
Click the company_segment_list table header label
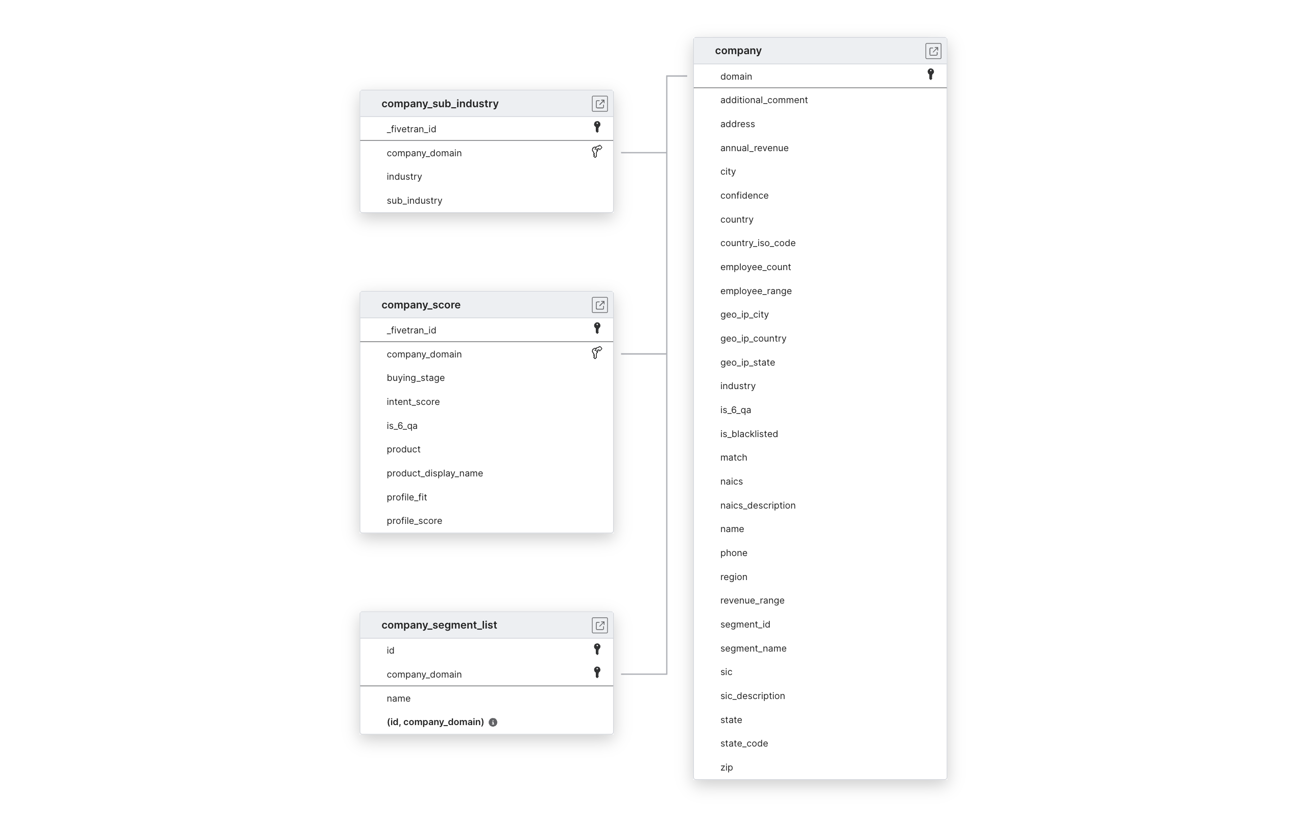[x=439, y=624]
